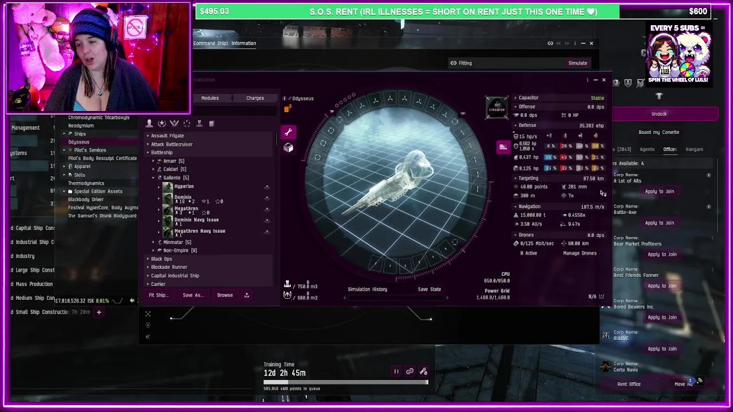Click the Save As button
The image size is (733, 412).
pos(192,295)
